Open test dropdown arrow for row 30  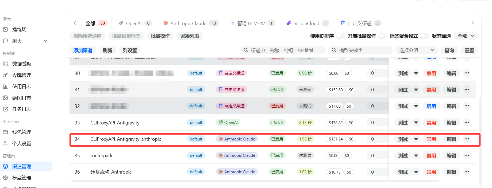point(416,73)
